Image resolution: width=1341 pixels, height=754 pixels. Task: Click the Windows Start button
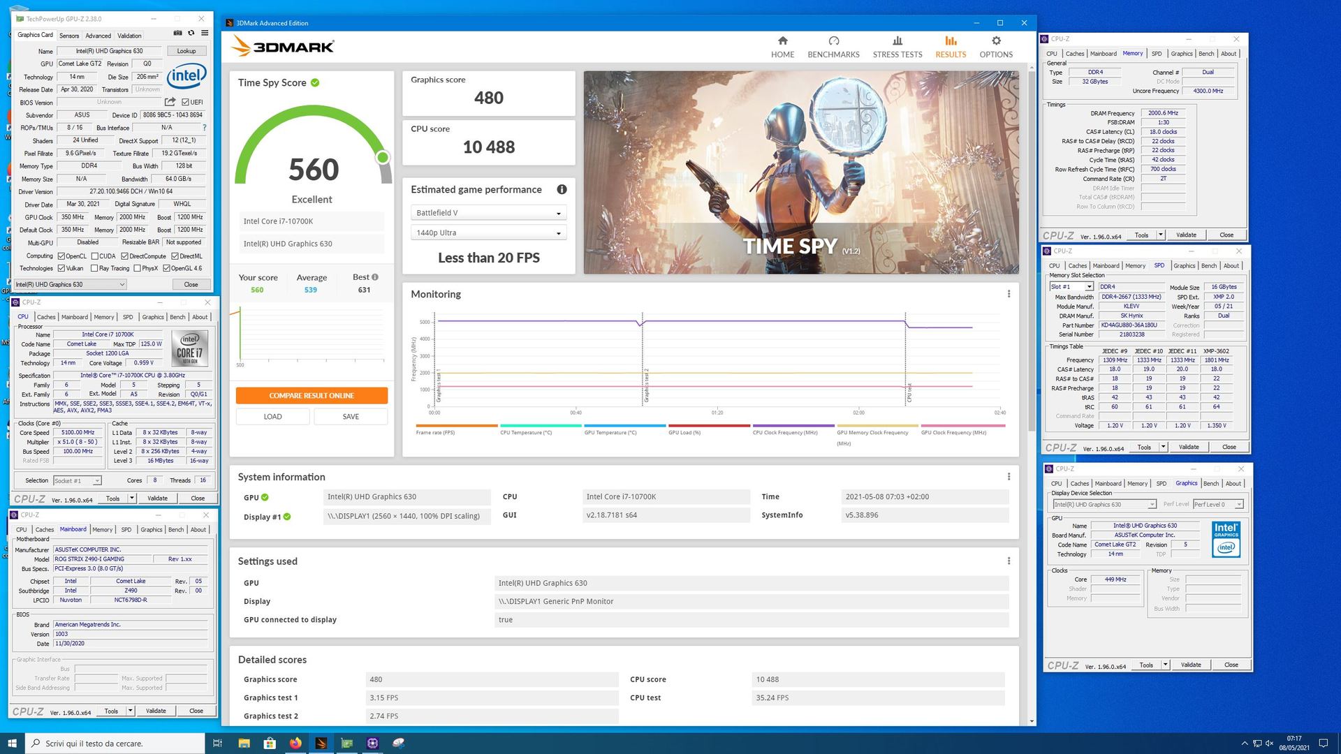coord(12,743)
